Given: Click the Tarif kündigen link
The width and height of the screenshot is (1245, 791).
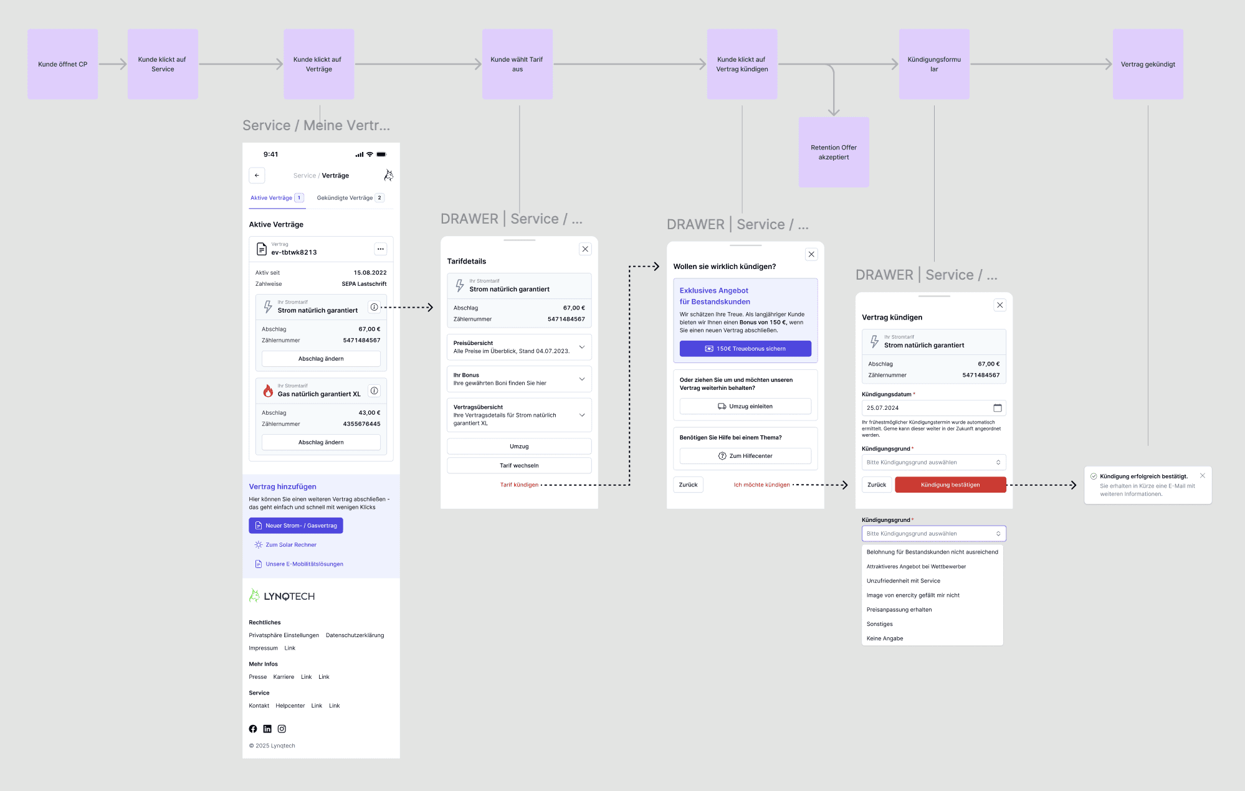Looking at the screenshot, I should (519, 485).
